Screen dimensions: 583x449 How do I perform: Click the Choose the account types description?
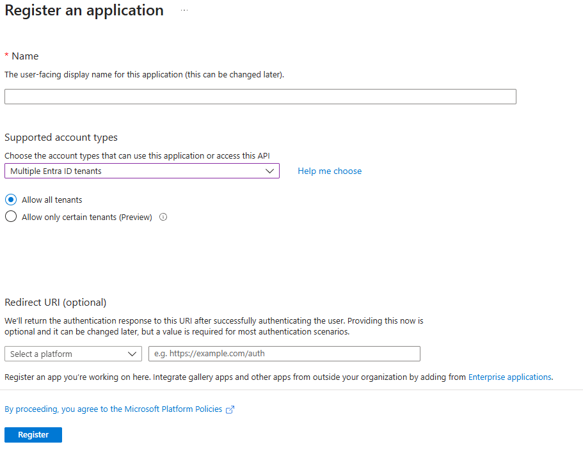point(137,155)
